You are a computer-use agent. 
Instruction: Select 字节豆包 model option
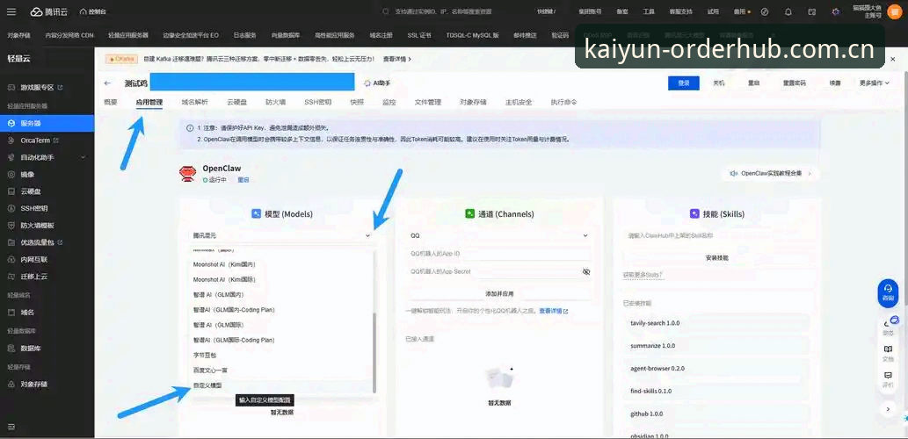pos(280,355)
